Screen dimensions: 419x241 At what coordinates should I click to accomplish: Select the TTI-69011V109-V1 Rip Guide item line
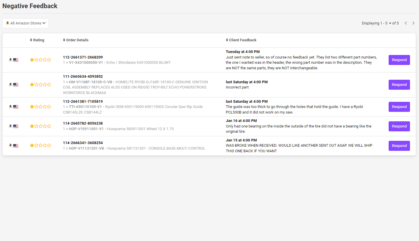click(133, 109)
